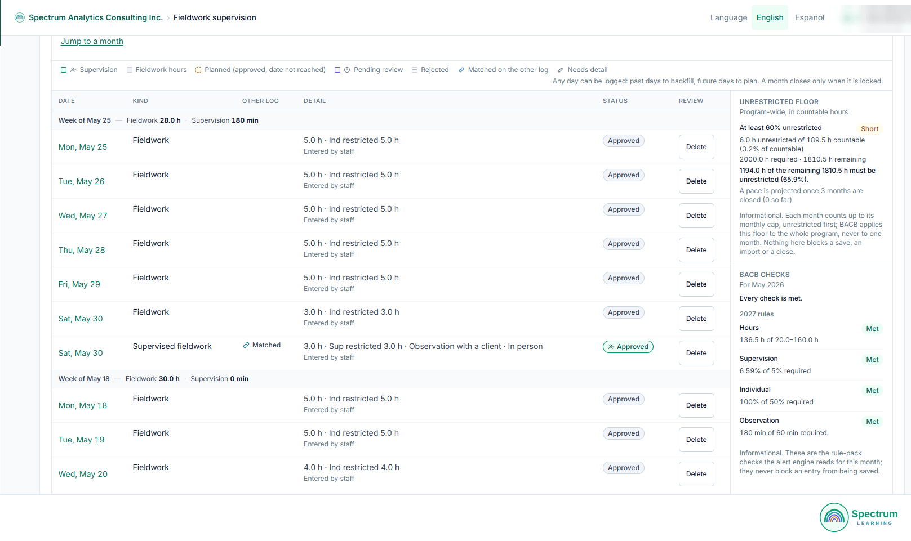Click the Planned dashed-square legend icon

pyautogui.click(x=198, y=70)
